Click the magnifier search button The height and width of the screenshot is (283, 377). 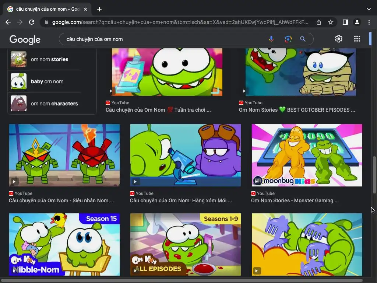click(x=303, y=39)
